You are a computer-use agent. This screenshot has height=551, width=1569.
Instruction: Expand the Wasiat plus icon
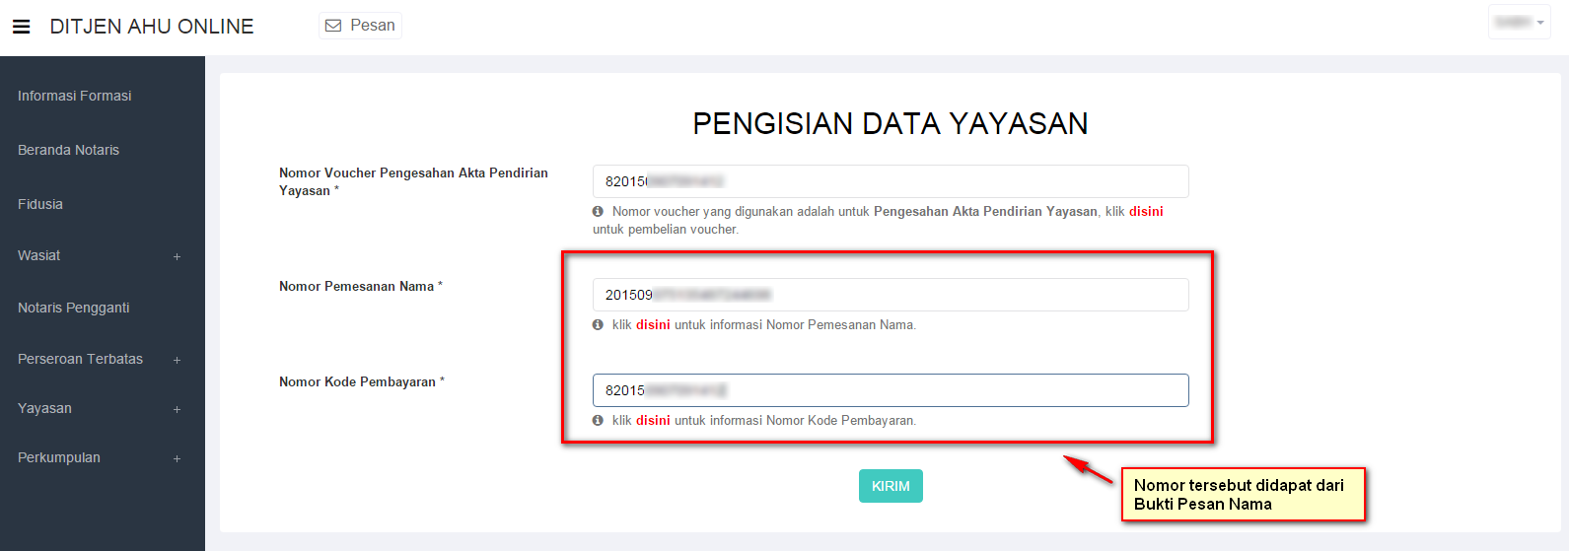pos(178,256)
